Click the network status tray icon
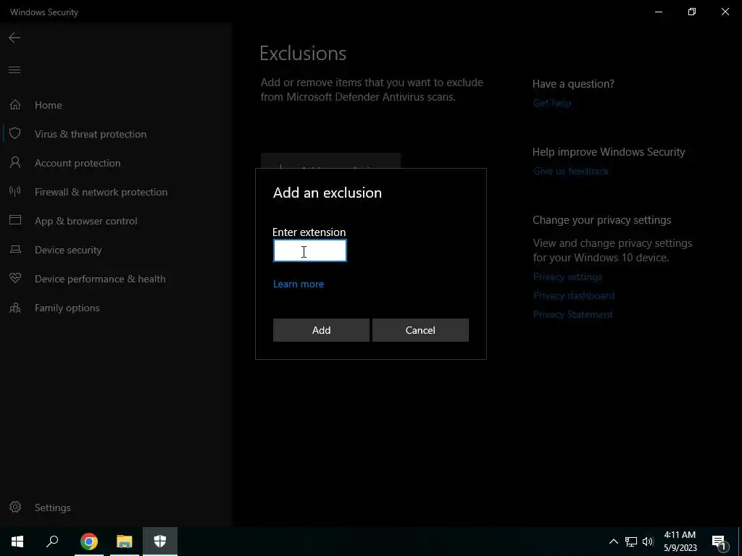This screenshot has height=556, width=742. (x=631, y=542)
